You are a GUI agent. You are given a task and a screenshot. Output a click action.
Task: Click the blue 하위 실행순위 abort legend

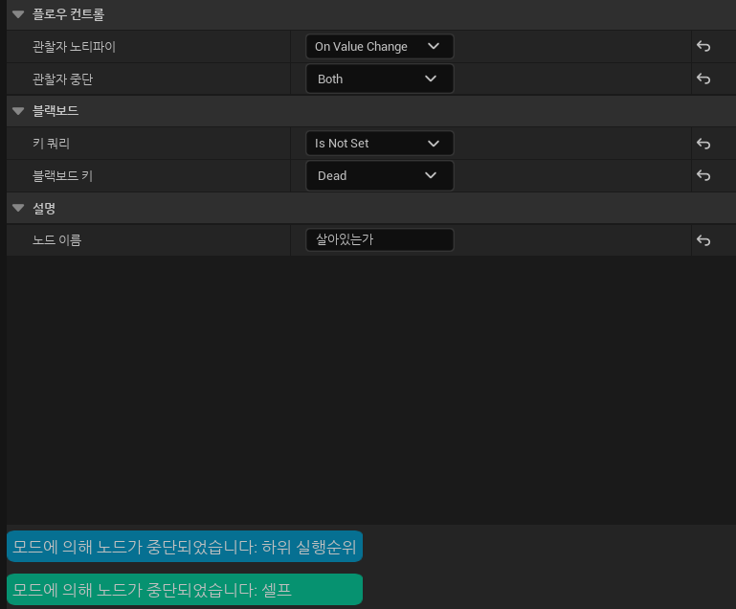click(x=185, y=547)
